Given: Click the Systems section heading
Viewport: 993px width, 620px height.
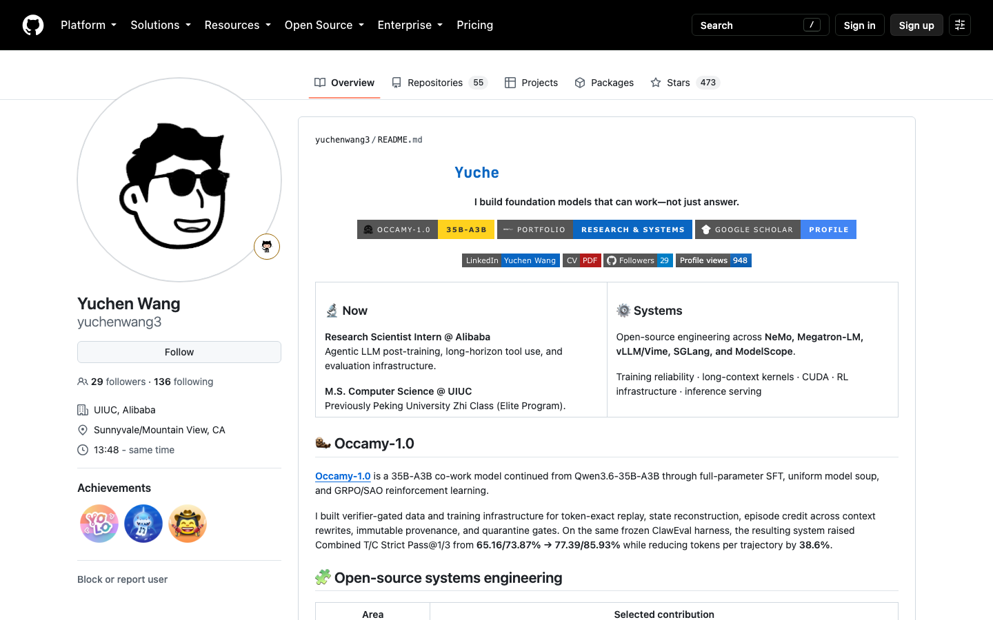Looking at the screenshot, I should click(x=650, y=311).
